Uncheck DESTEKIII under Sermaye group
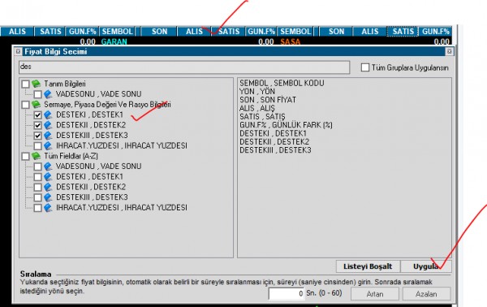487x307 pixels. tap(37, 136)
